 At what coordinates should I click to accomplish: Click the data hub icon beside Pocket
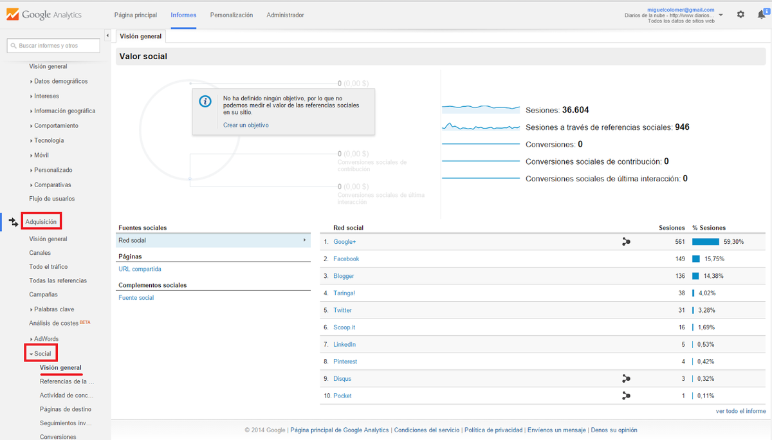(626, 396)
